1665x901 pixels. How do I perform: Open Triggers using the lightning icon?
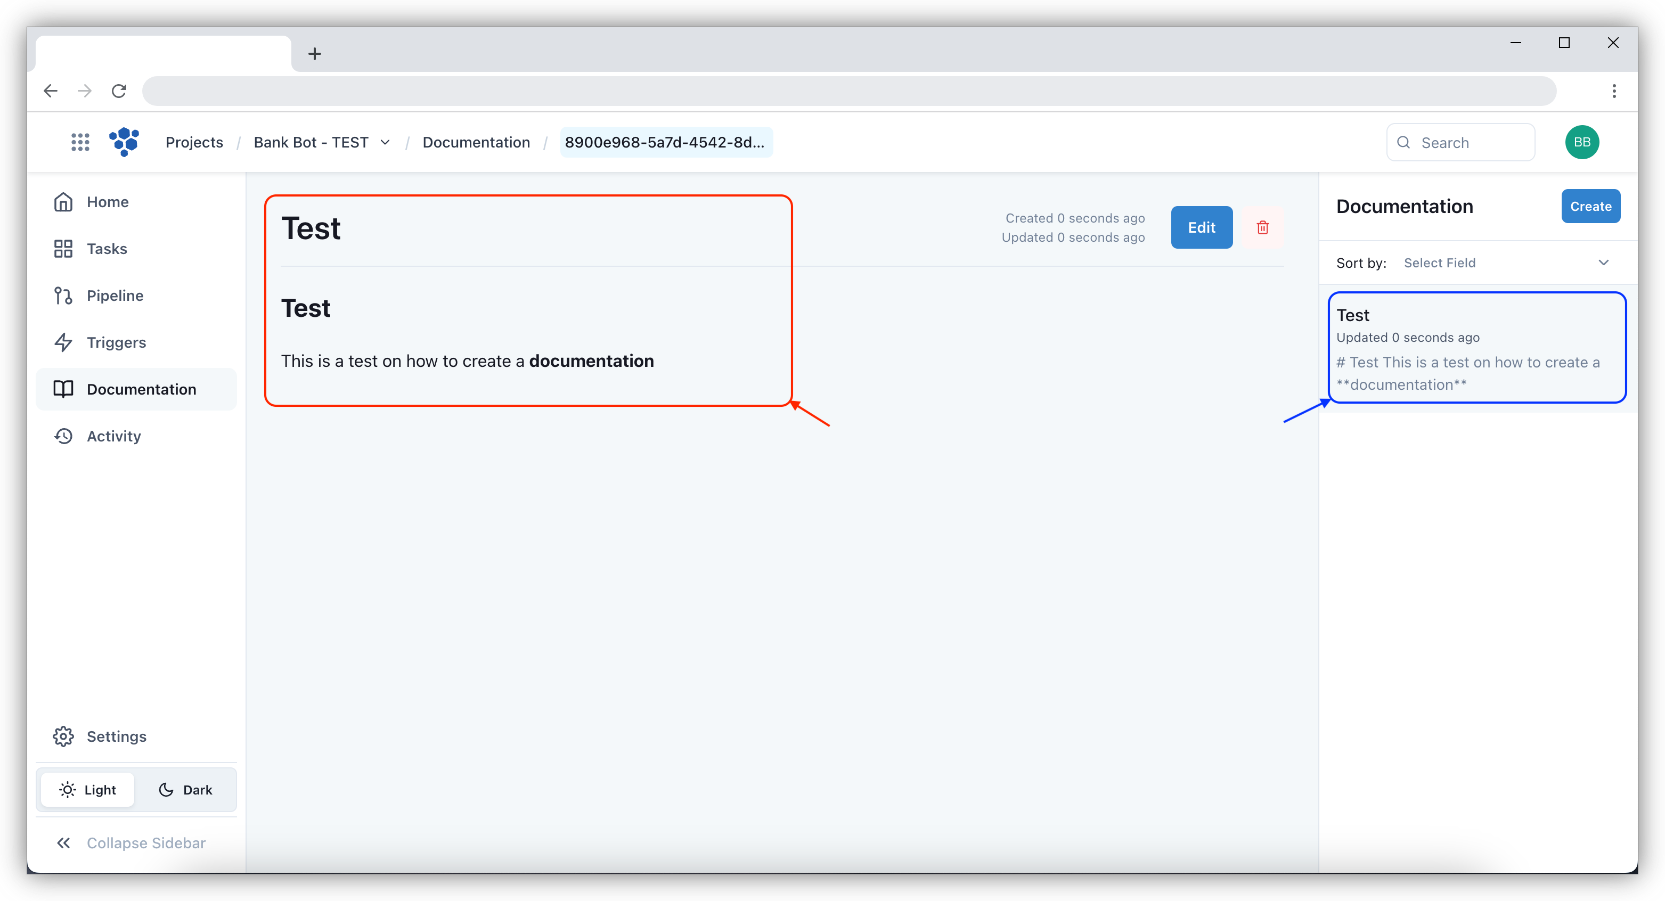(x=63, y=342)
